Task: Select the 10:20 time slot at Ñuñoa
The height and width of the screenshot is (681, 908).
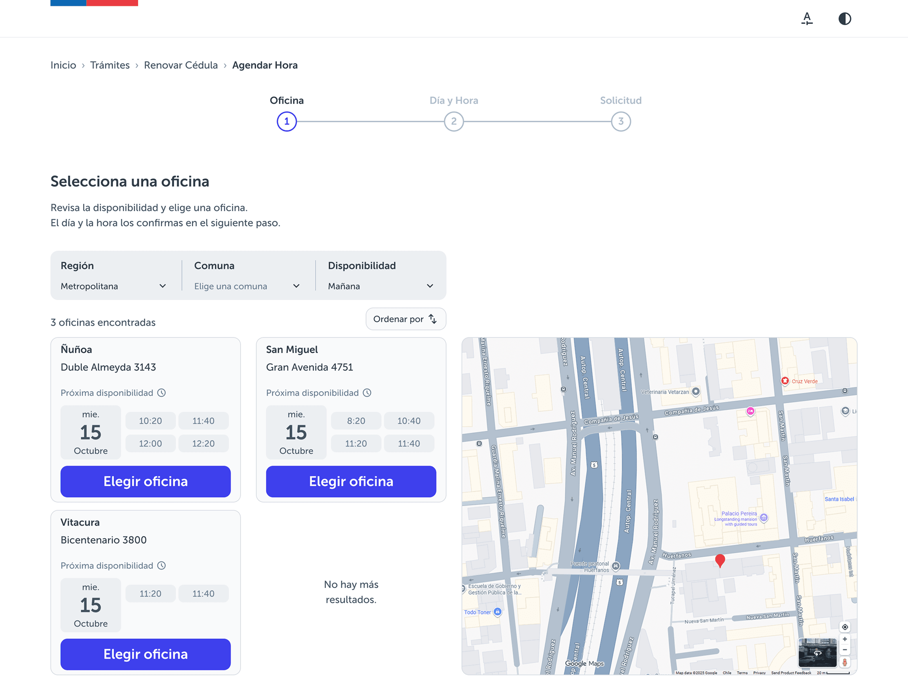Action: [x=150, y=421]
